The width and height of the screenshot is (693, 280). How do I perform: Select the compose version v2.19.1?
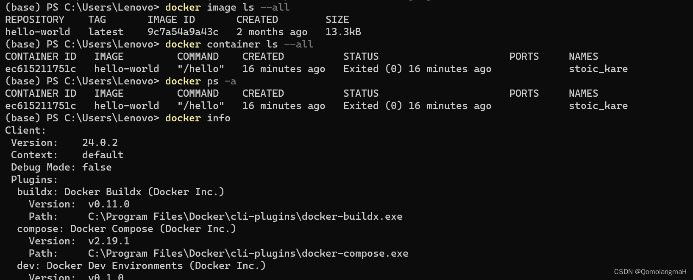tap(109, 241)
